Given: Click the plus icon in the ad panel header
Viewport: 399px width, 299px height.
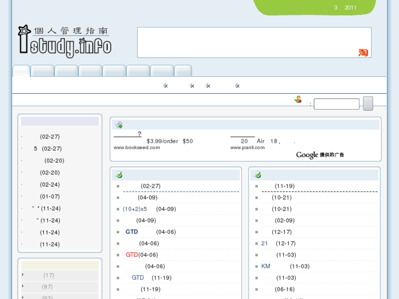Looking at the screenshot, I should point(119,125).
